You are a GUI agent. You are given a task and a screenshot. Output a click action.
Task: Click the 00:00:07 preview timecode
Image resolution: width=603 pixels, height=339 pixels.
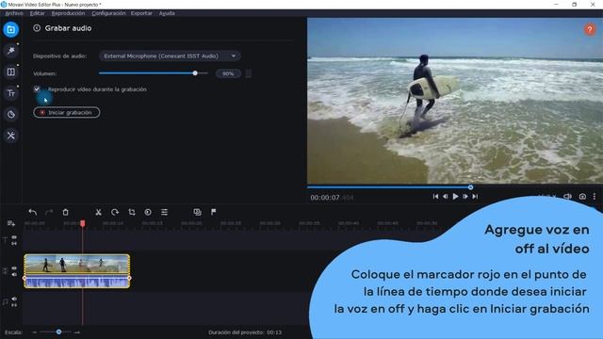325,198
